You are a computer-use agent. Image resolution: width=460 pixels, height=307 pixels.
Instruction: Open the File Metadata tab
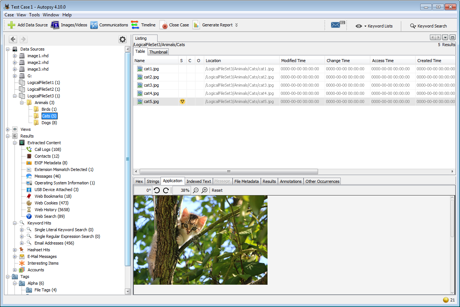(246, 181)
